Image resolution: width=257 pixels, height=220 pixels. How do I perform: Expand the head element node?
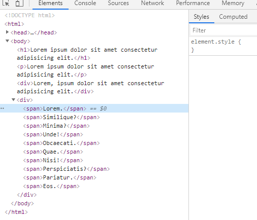pyautogui.click(x=7, y=32)
